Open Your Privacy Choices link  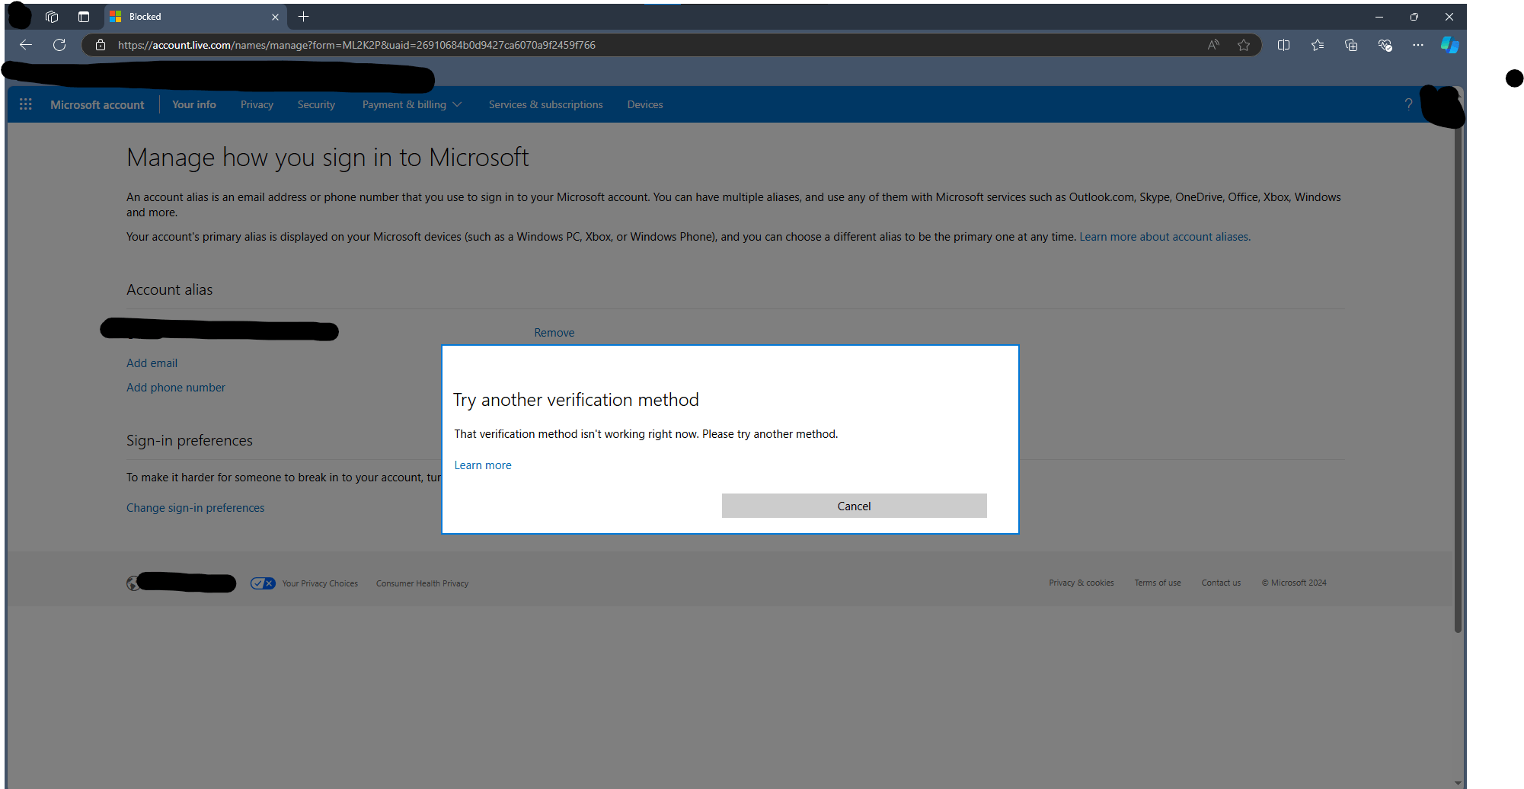[320, 583]
